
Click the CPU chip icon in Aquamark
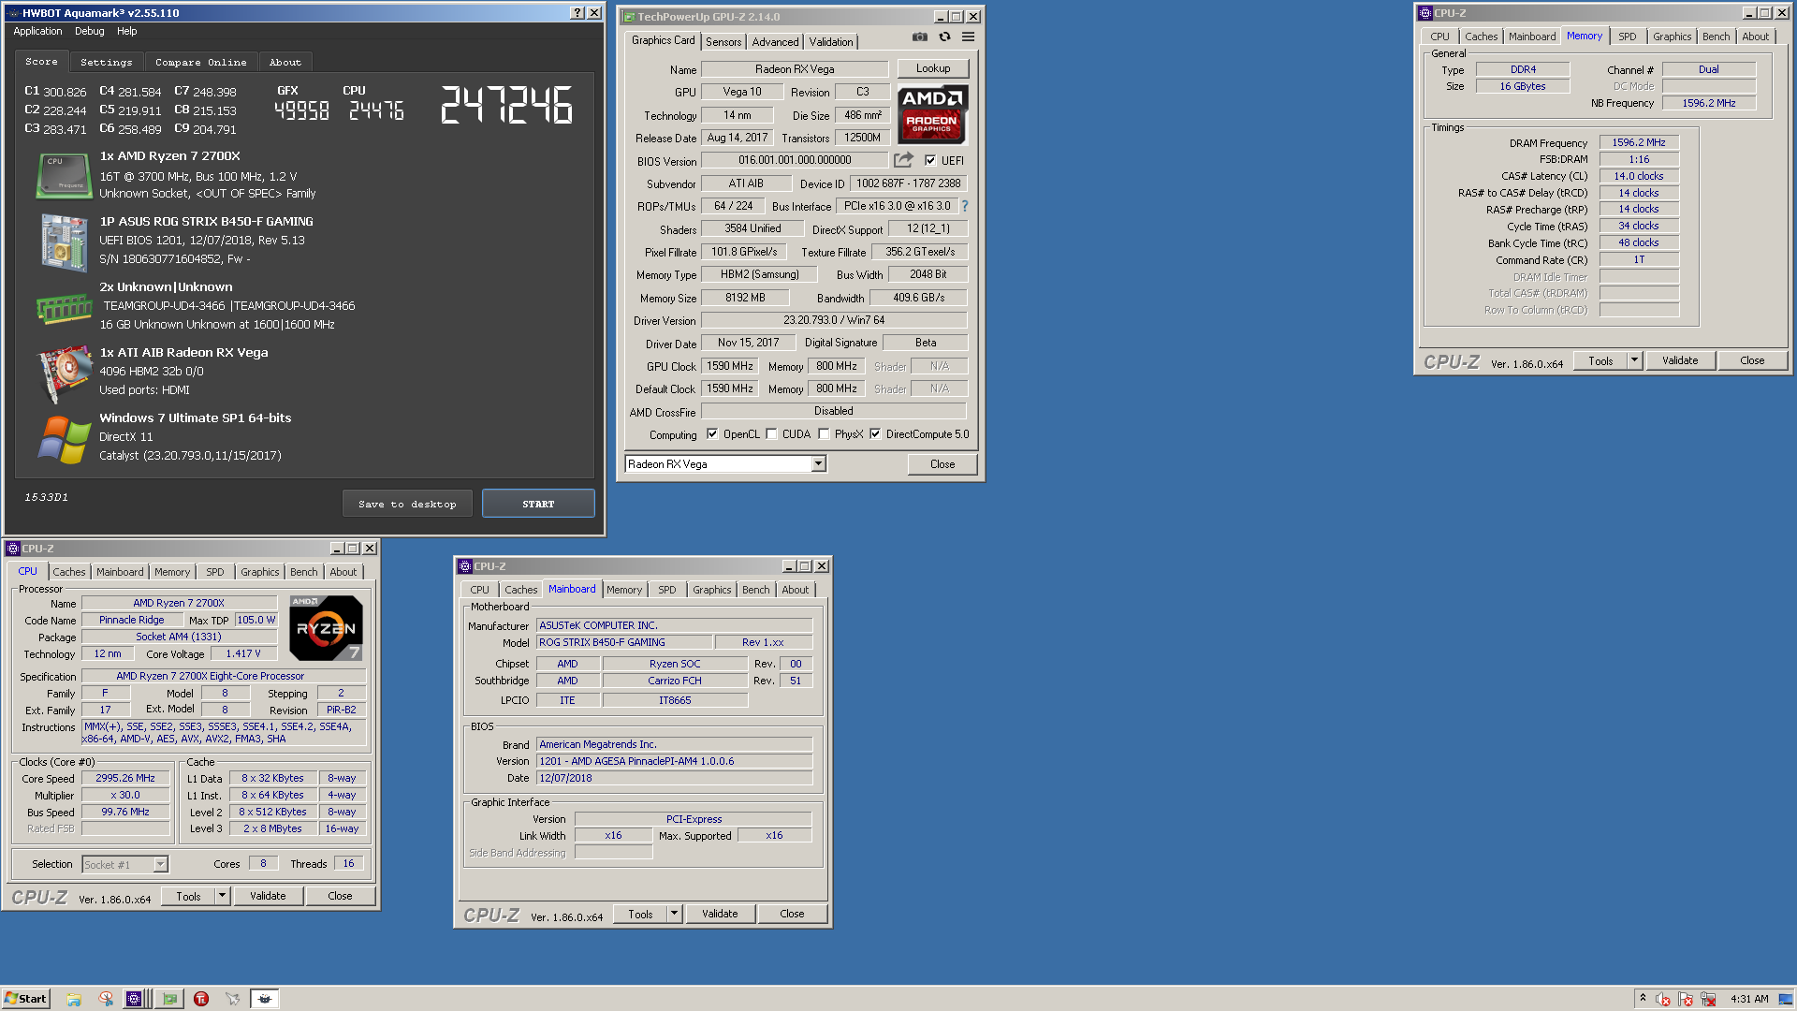(x=64, y=175)
